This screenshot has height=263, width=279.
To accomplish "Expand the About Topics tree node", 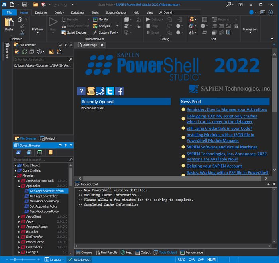I will pos(15,166).
